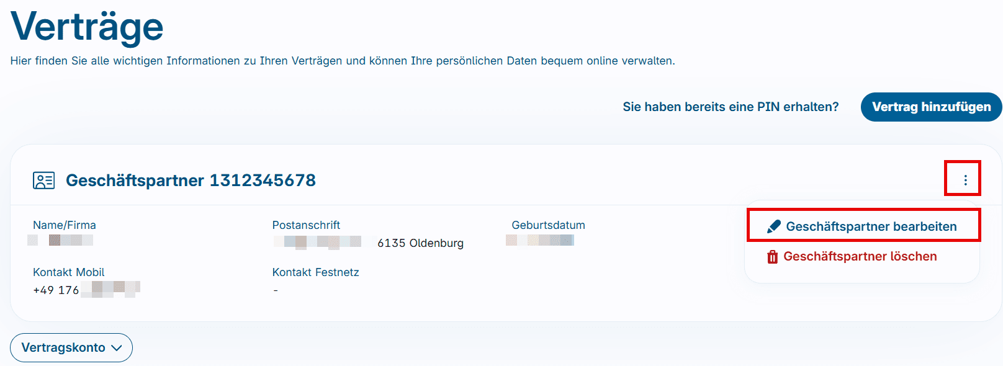Click the Verträge page heading
Image resolution: width=1003 pixels, height=366 pixels.
click(87, 27)
